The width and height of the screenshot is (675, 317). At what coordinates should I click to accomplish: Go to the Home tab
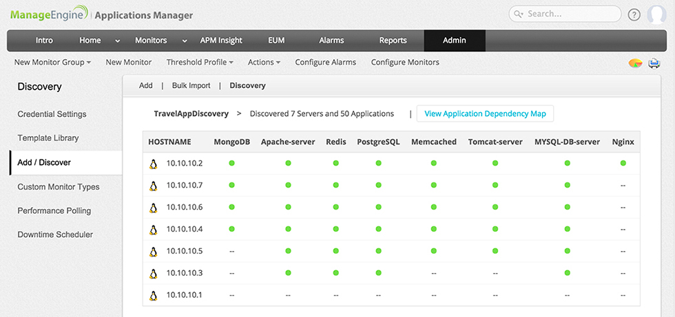[x=90, y=41]
